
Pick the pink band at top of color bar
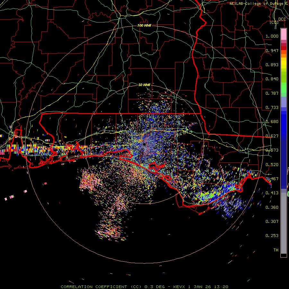tap(284, 34)
